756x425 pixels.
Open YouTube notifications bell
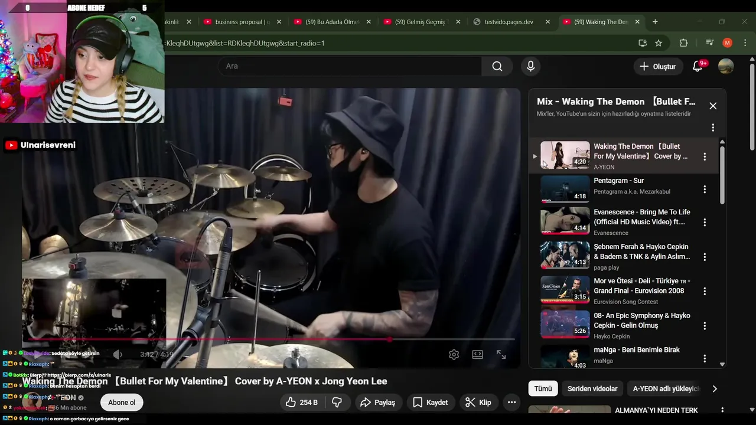pos(698,66)
